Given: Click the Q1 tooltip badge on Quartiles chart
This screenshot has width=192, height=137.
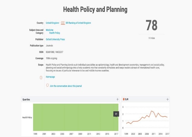Looking at the screenshot, I should 116,114.
